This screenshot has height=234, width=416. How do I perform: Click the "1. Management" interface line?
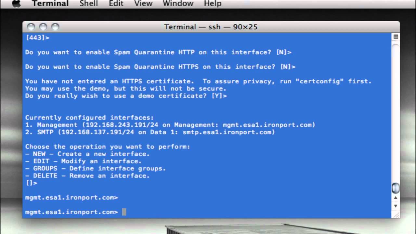tap(170, 125)
